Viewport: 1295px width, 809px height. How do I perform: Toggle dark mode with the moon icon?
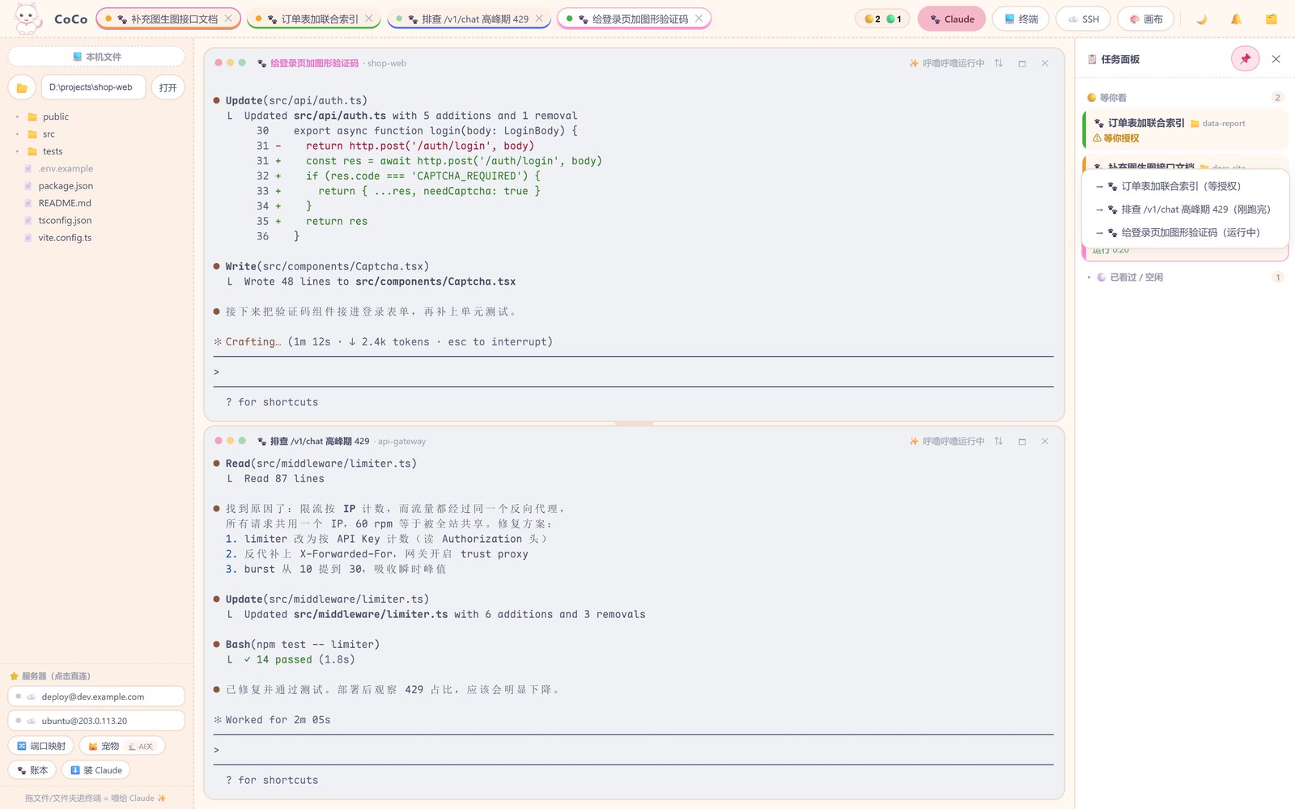1201,19
